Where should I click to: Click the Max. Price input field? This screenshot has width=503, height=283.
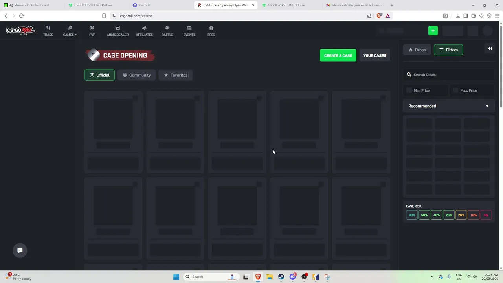[x=472, y=90]
